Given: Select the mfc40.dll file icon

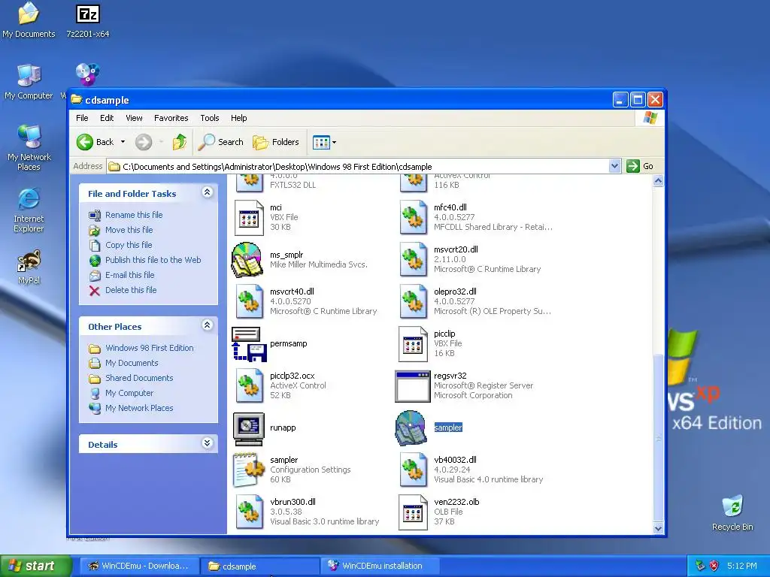Looking at the screenshot, I should tap(413, 217).
